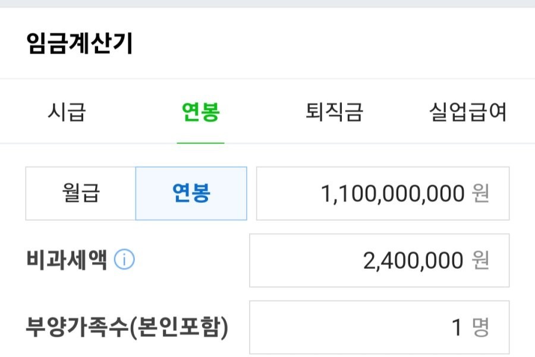Click the 원 unit in the salary field
Viewport: 535px width, 357px height.
point(480,194)
